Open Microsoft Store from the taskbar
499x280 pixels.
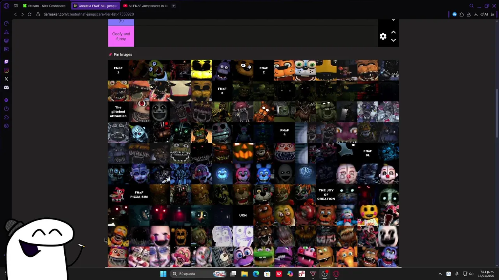pyautogui.click(x=267, y=274)
